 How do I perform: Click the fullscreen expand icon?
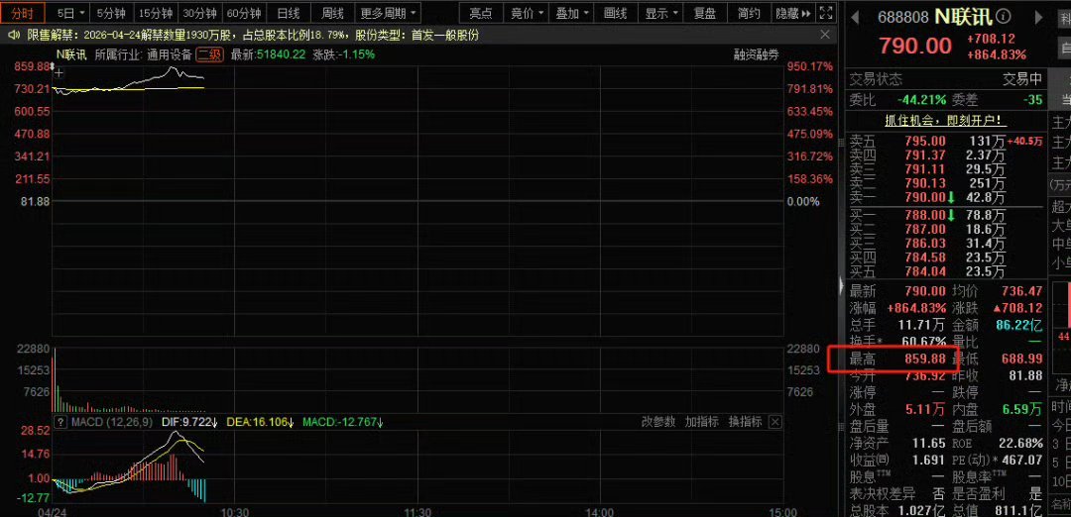point(826,13)
